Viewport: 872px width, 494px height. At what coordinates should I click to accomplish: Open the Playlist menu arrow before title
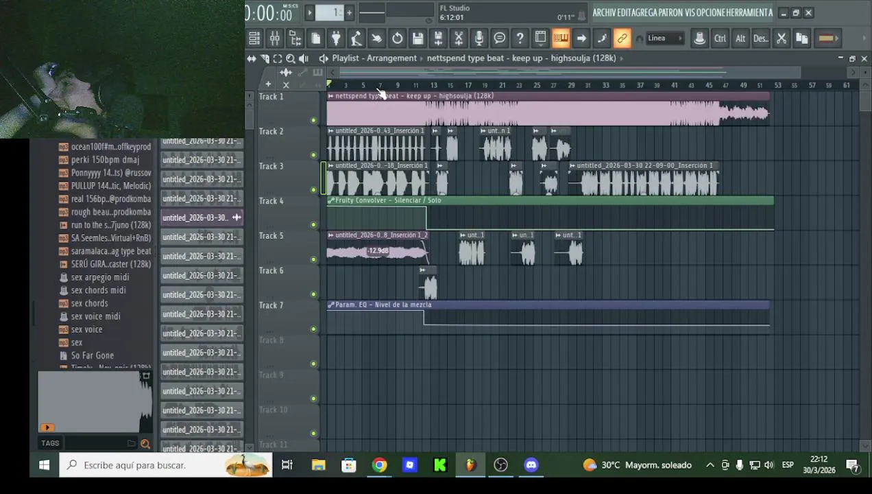(324, 58)
